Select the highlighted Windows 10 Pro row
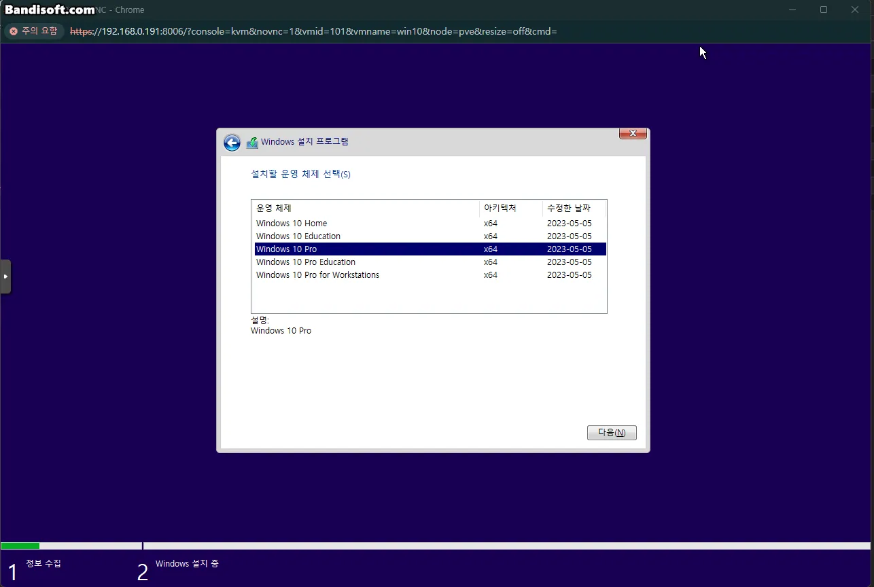 (430, 249)
